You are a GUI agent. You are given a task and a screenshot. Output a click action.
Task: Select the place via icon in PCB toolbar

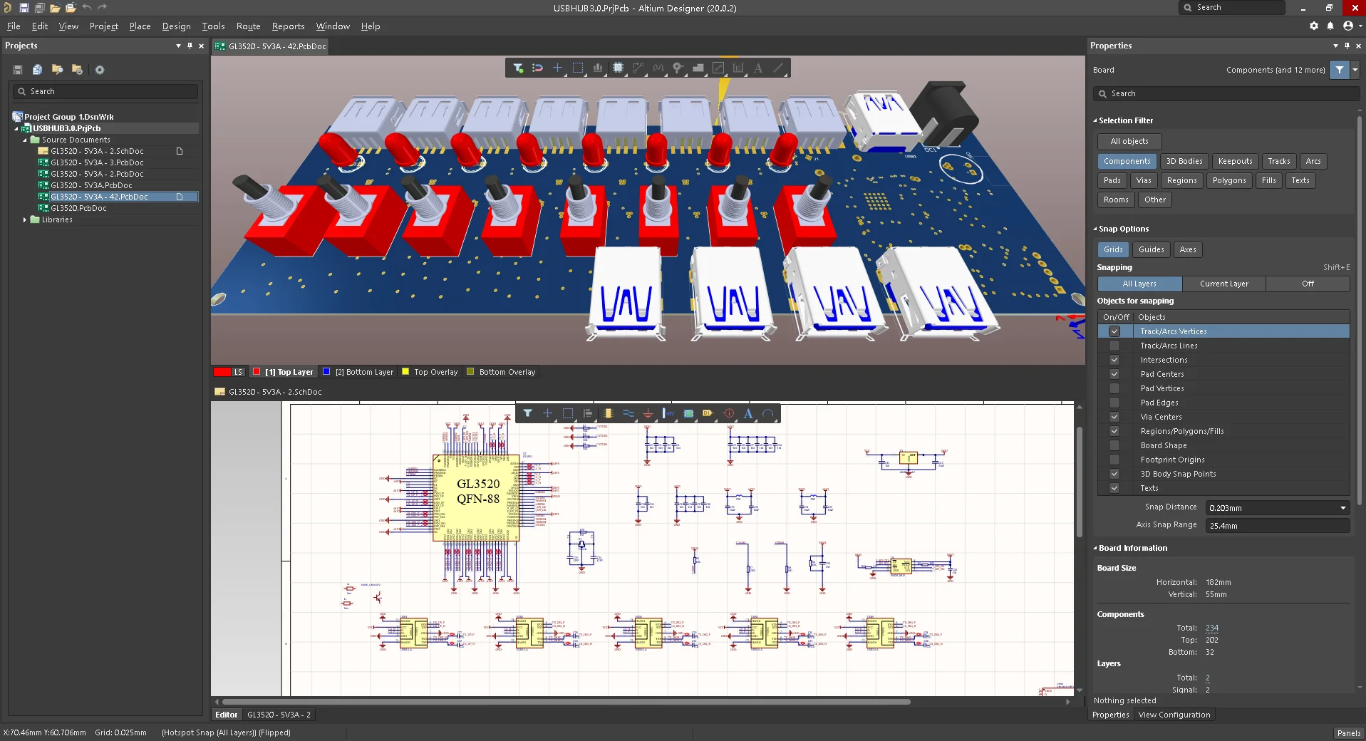(678, 68)
